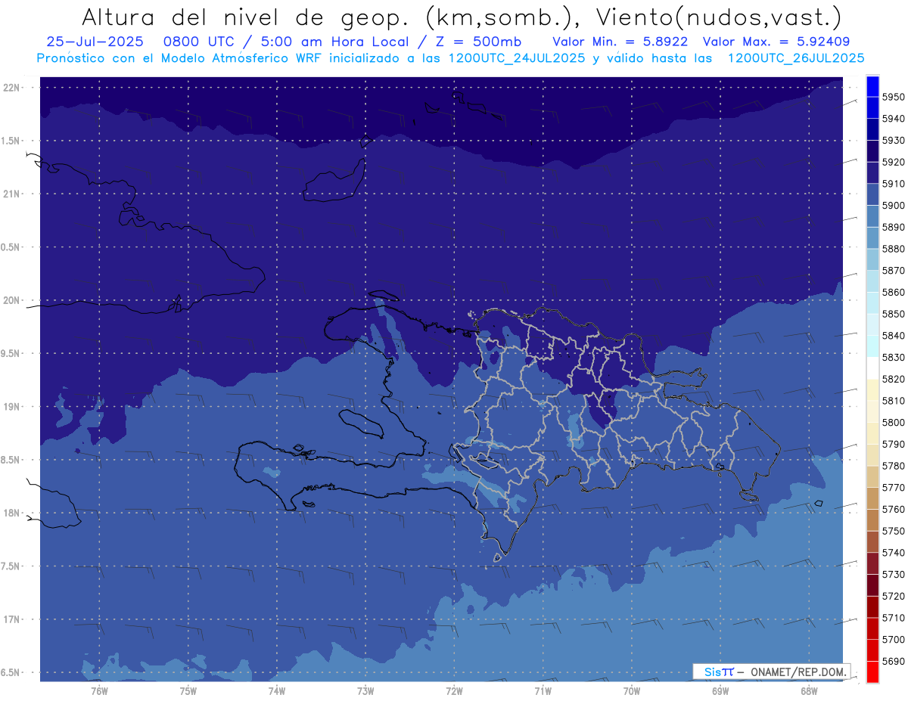
Task: Pick brown color bar segment between 5760 and 5750
Action: click(x=872, y=520)
